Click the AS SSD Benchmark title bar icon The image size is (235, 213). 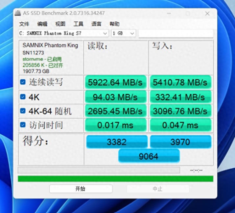(18, 13)
